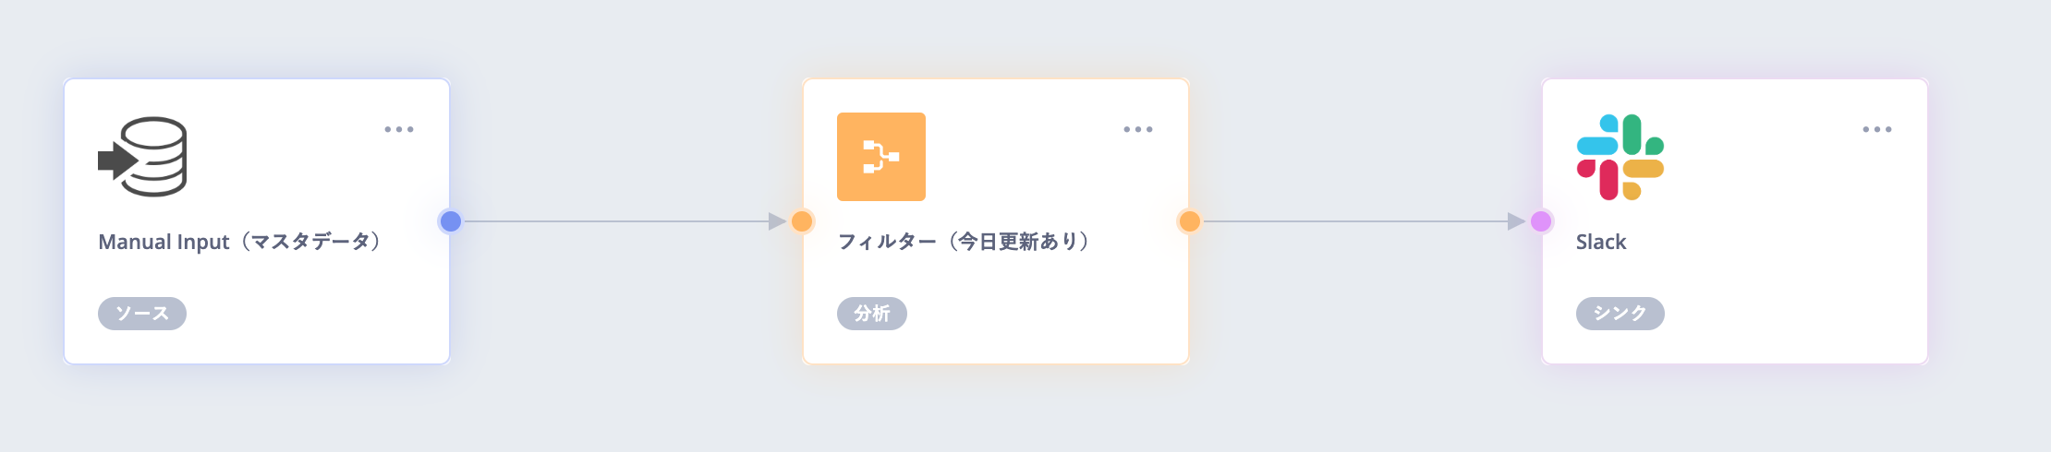Click the Slack logo icon

[x=1620, y=157]
